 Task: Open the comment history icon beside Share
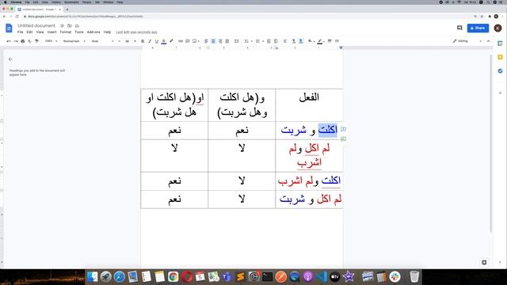click(x=459, y=28)
